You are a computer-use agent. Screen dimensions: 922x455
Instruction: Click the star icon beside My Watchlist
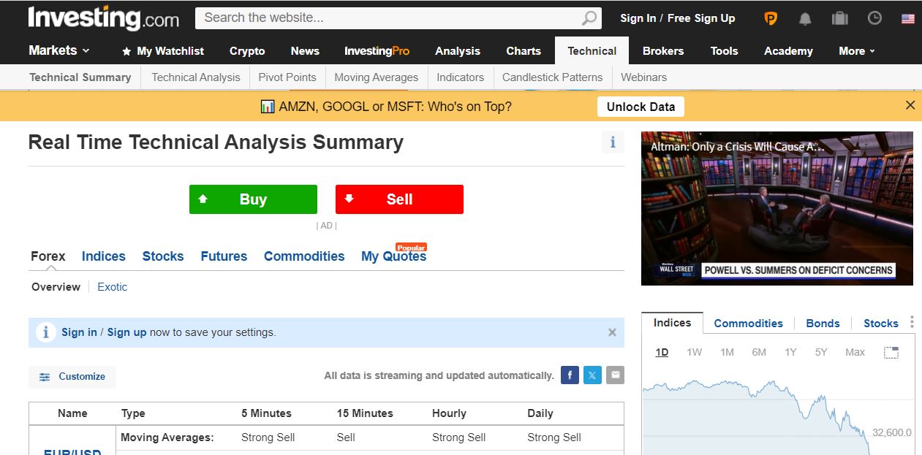(126, 51)
